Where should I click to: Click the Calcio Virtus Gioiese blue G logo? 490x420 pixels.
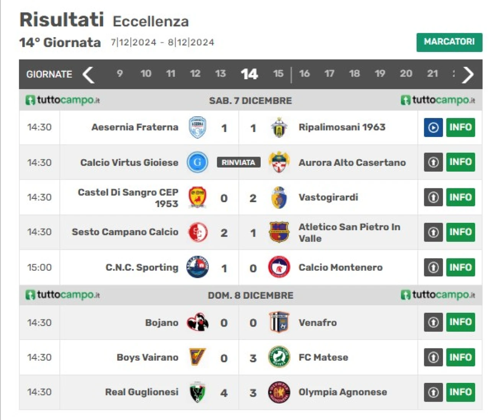pos(198,162)
